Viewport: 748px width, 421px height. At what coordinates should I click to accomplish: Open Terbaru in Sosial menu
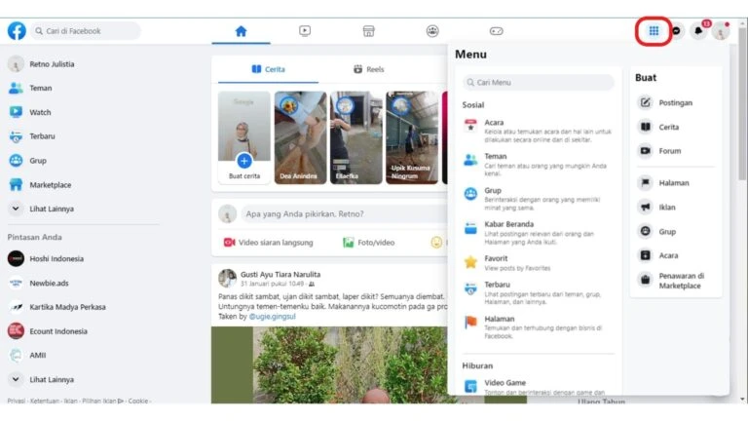coord(538,292)
